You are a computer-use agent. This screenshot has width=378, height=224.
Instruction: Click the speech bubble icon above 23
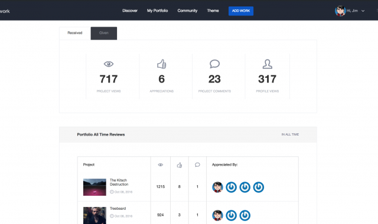point(214,64)
